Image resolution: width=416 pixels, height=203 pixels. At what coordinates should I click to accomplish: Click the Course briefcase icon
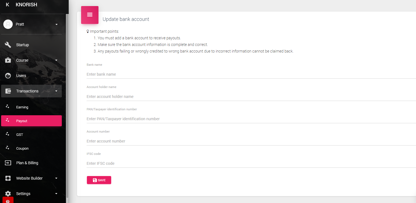(8, 60)
